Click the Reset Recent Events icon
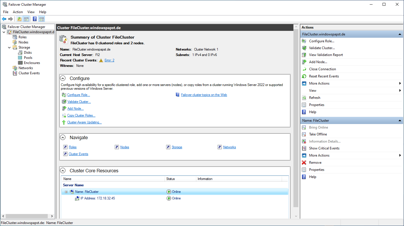 pyautogui.click(x=304, y=76)
